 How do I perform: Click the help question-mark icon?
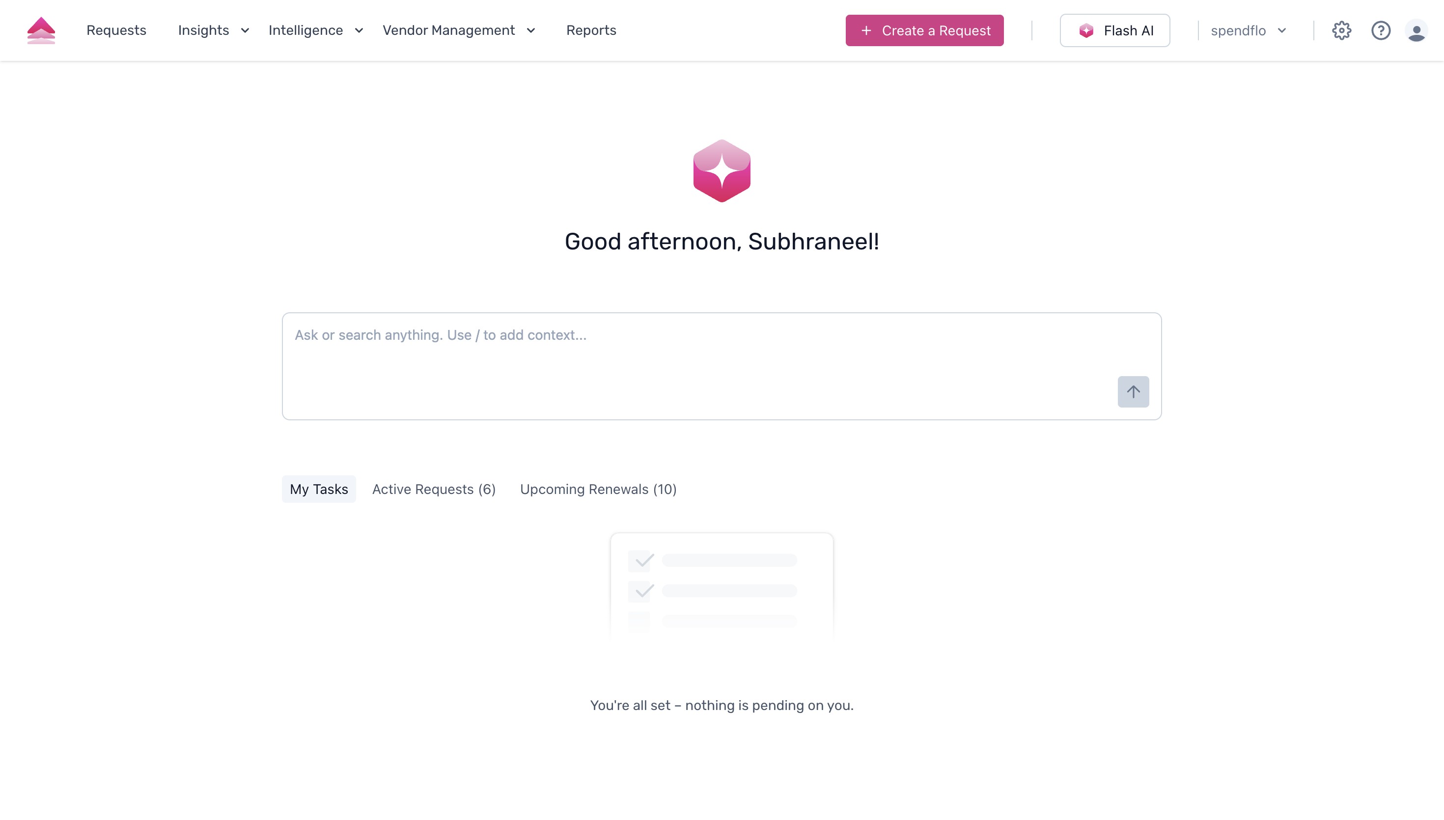1380,30
